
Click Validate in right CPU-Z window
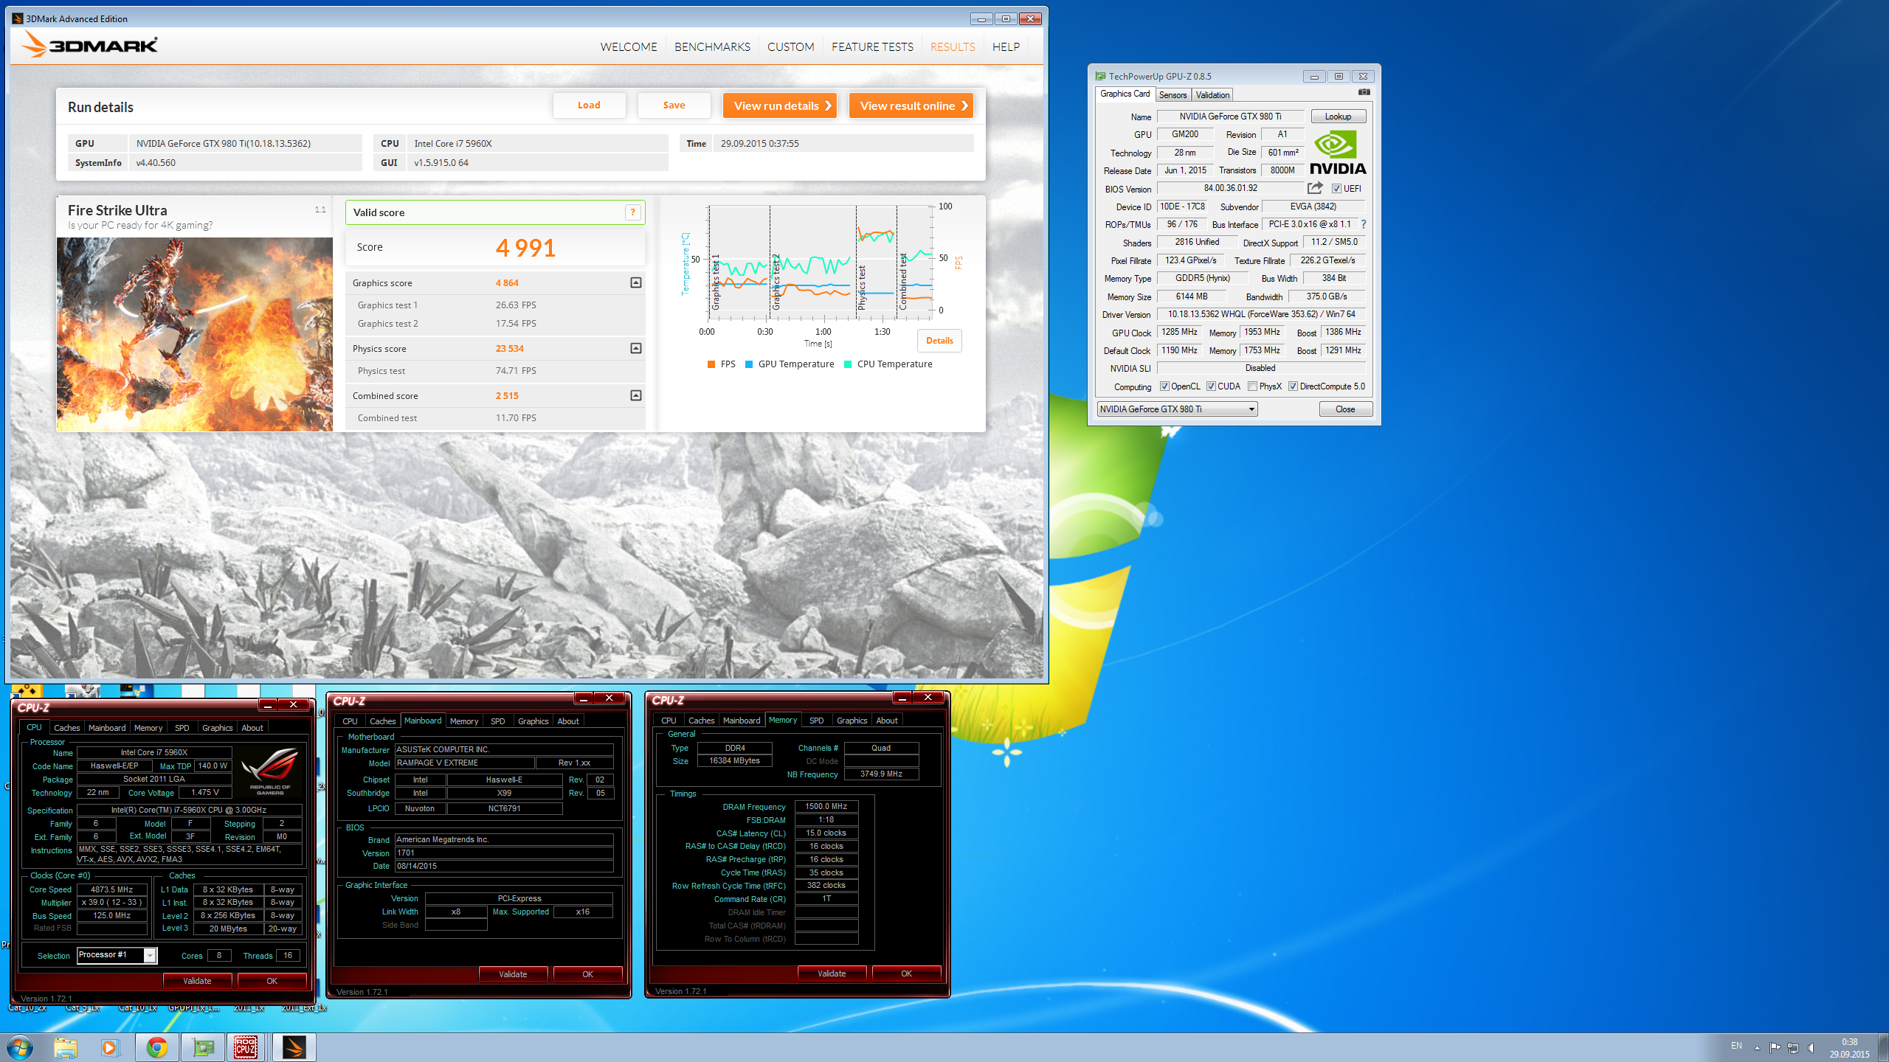(x=832, y=974)
